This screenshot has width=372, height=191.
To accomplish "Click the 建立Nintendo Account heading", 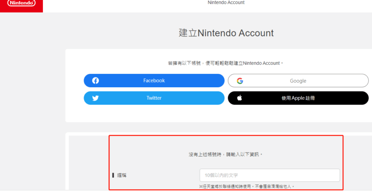I will pos(226,33).
